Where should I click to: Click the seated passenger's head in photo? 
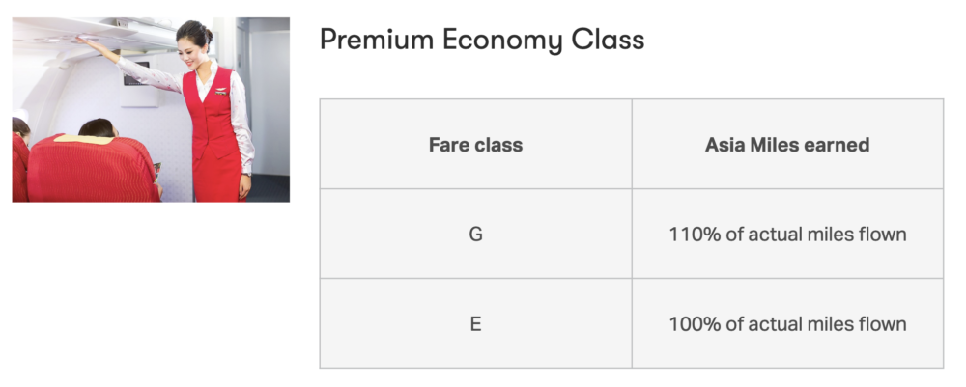(x=98, y=127)
